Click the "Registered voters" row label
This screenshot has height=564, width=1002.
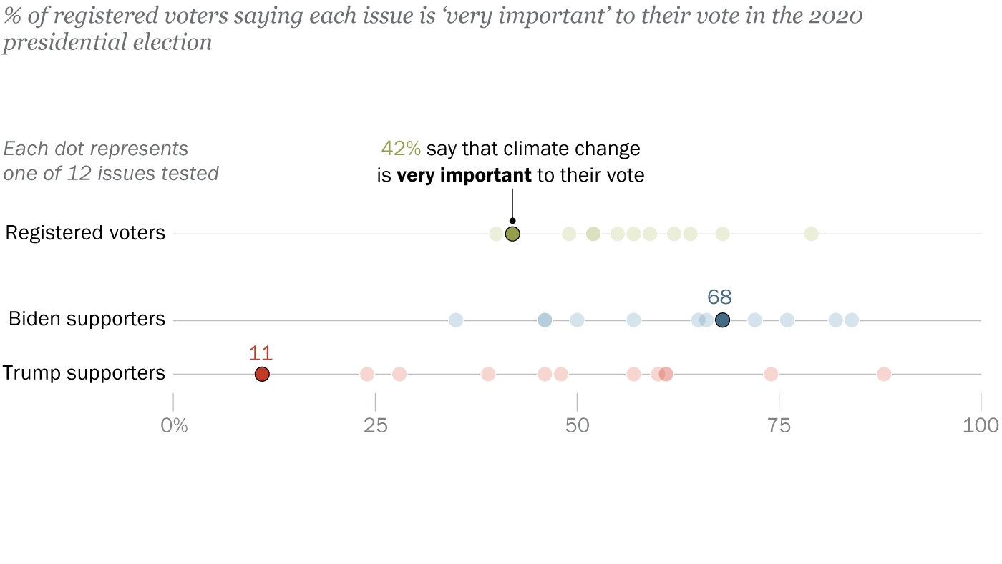[85, 233]
